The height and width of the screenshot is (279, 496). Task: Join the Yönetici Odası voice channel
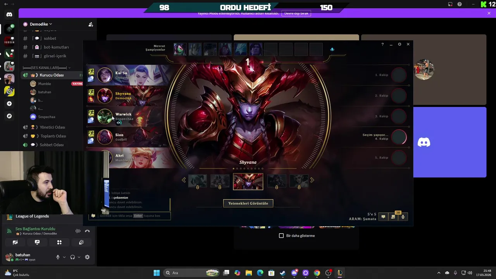click(52, 127)
